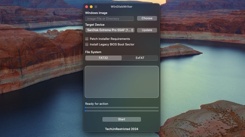The width and height of the screenshot is (245, 137).
Task: Click the Image File or Directory field
Action: 109,18
